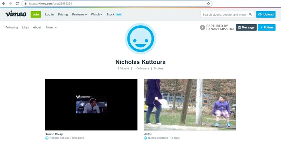The height and width of the screenshot is (143, 281).
Task: Open the Log in page
Action: click(49, 14)
